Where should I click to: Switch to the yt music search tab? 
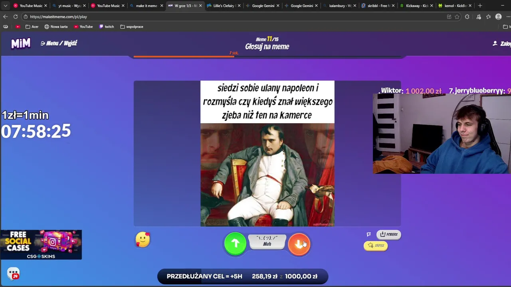69,6
